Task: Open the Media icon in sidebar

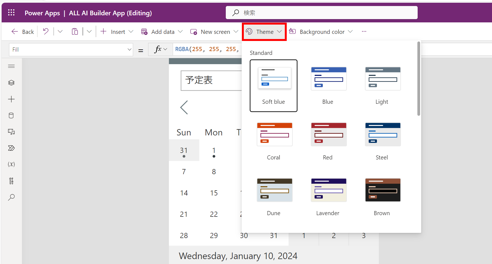Action: pos(11,132)
